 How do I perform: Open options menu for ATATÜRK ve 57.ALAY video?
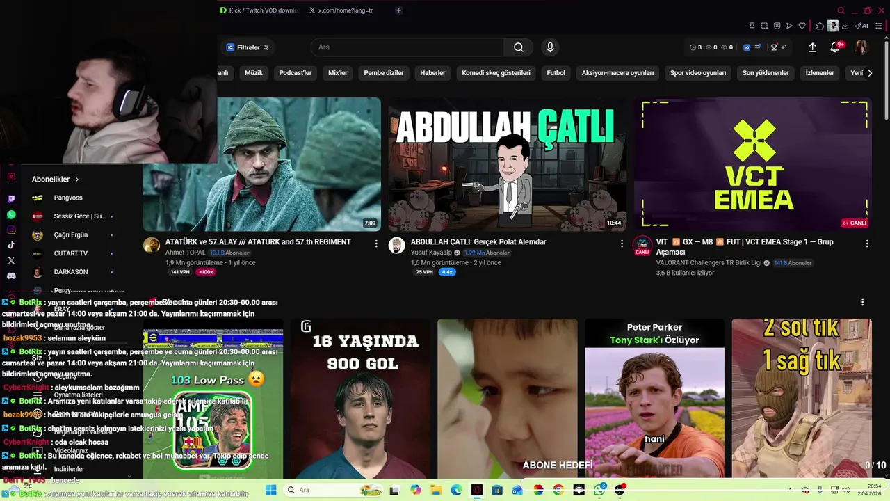click(376, 244)
